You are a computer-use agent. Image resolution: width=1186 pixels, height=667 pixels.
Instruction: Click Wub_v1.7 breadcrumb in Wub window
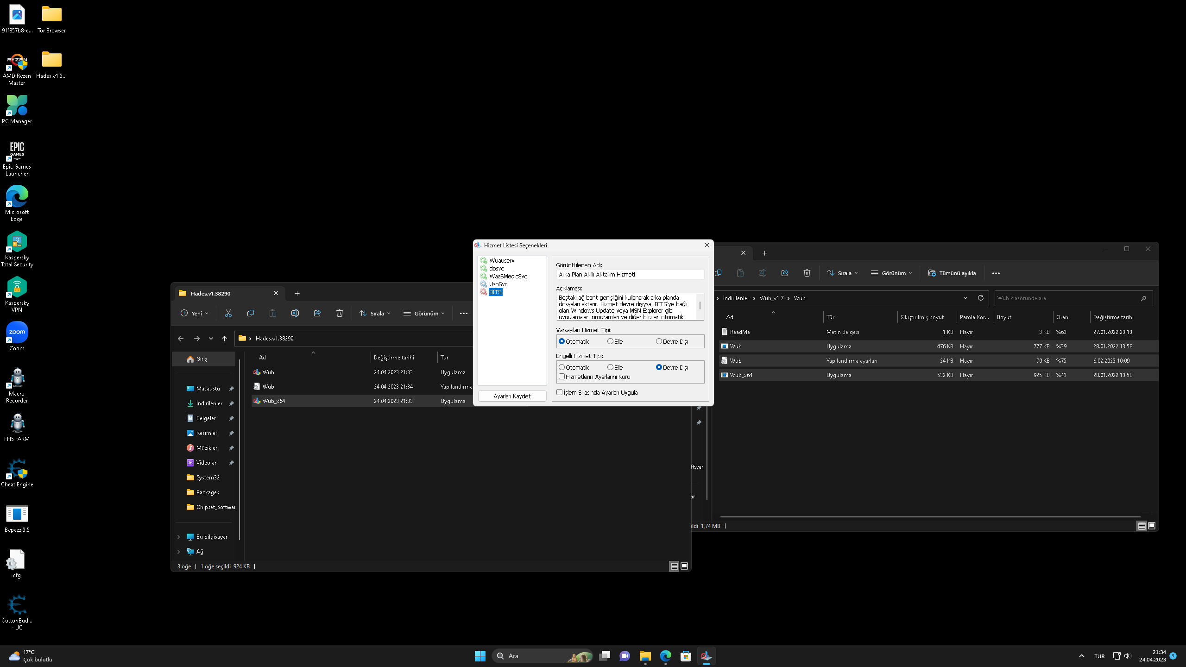tap(771, 298)
